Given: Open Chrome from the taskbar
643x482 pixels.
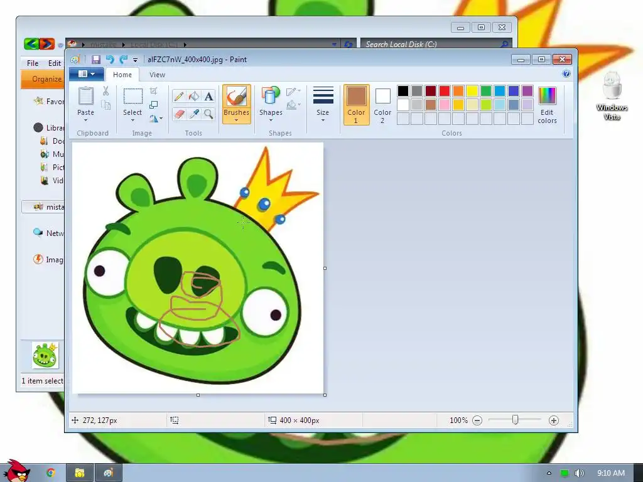Looking at the screenshot, I should [x=50, y=473].
